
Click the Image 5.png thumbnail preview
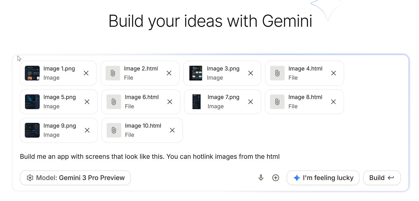(32, 102)
